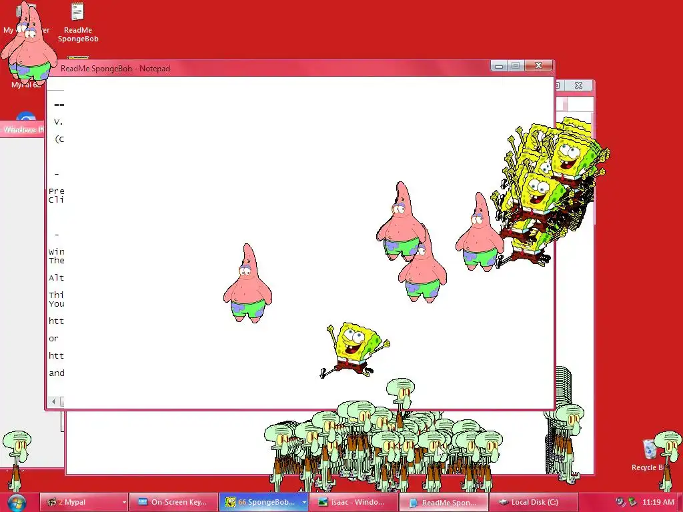The image size is (683, 512).
Task: Close the window behind Notepad
Action: [x=578, y=85]
